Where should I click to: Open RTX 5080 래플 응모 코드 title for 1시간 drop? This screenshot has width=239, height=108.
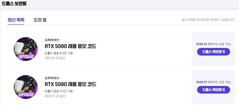pos(71,84)
